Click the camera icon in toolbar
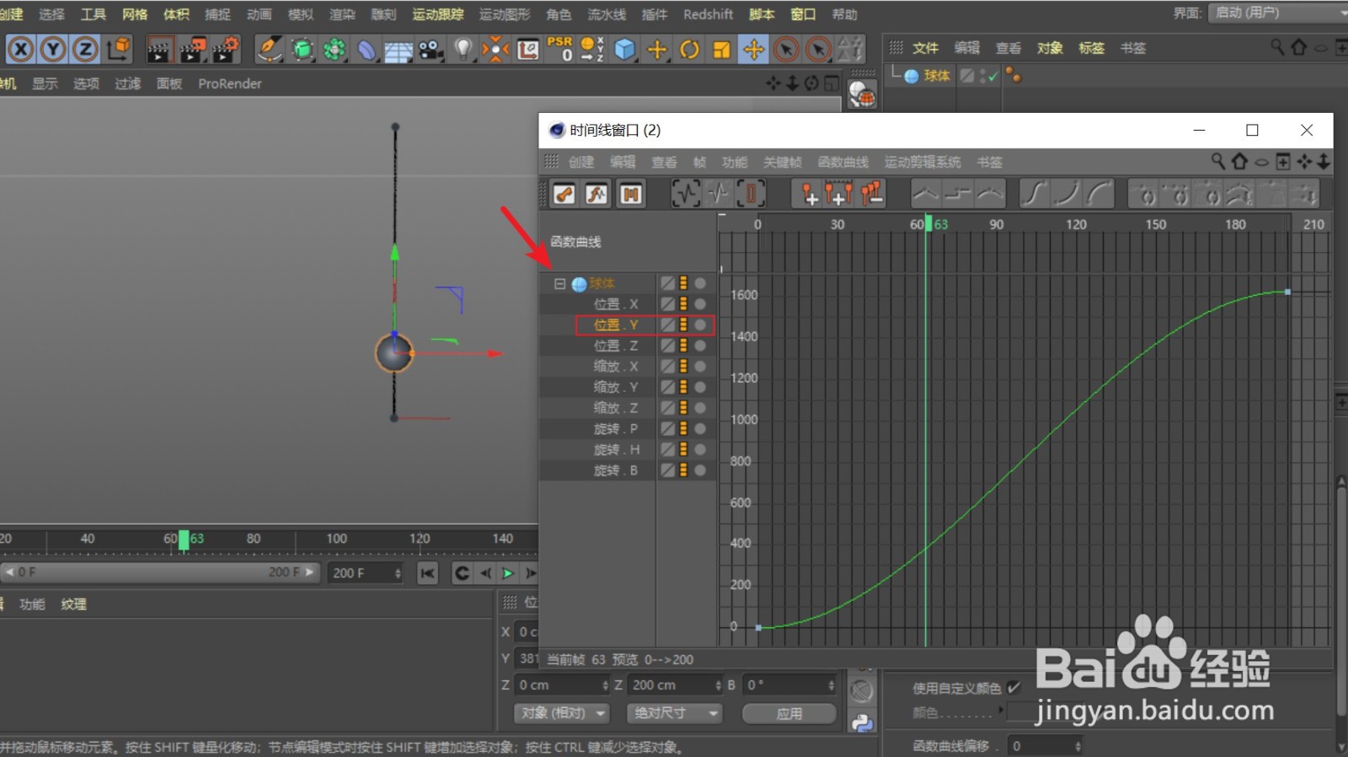Screen dimensions: 1348x757 click(431, 51)
